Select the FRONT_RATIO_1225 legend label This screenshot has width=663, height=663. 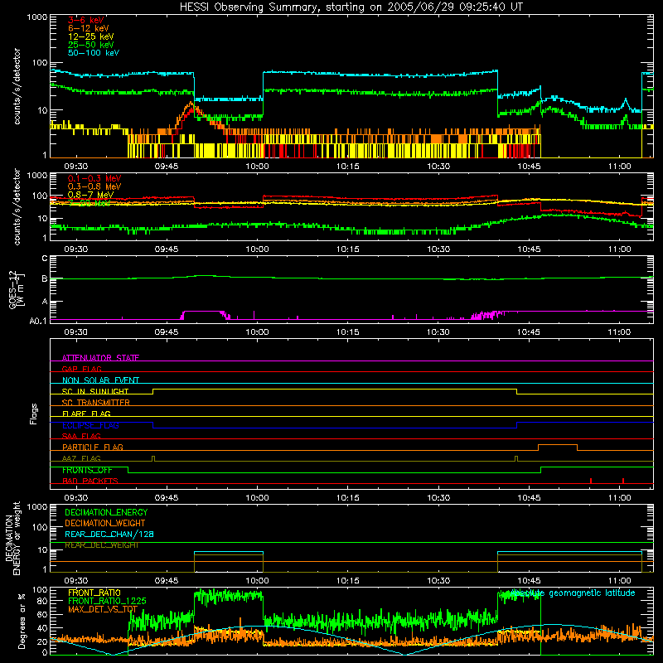(107, 601)
